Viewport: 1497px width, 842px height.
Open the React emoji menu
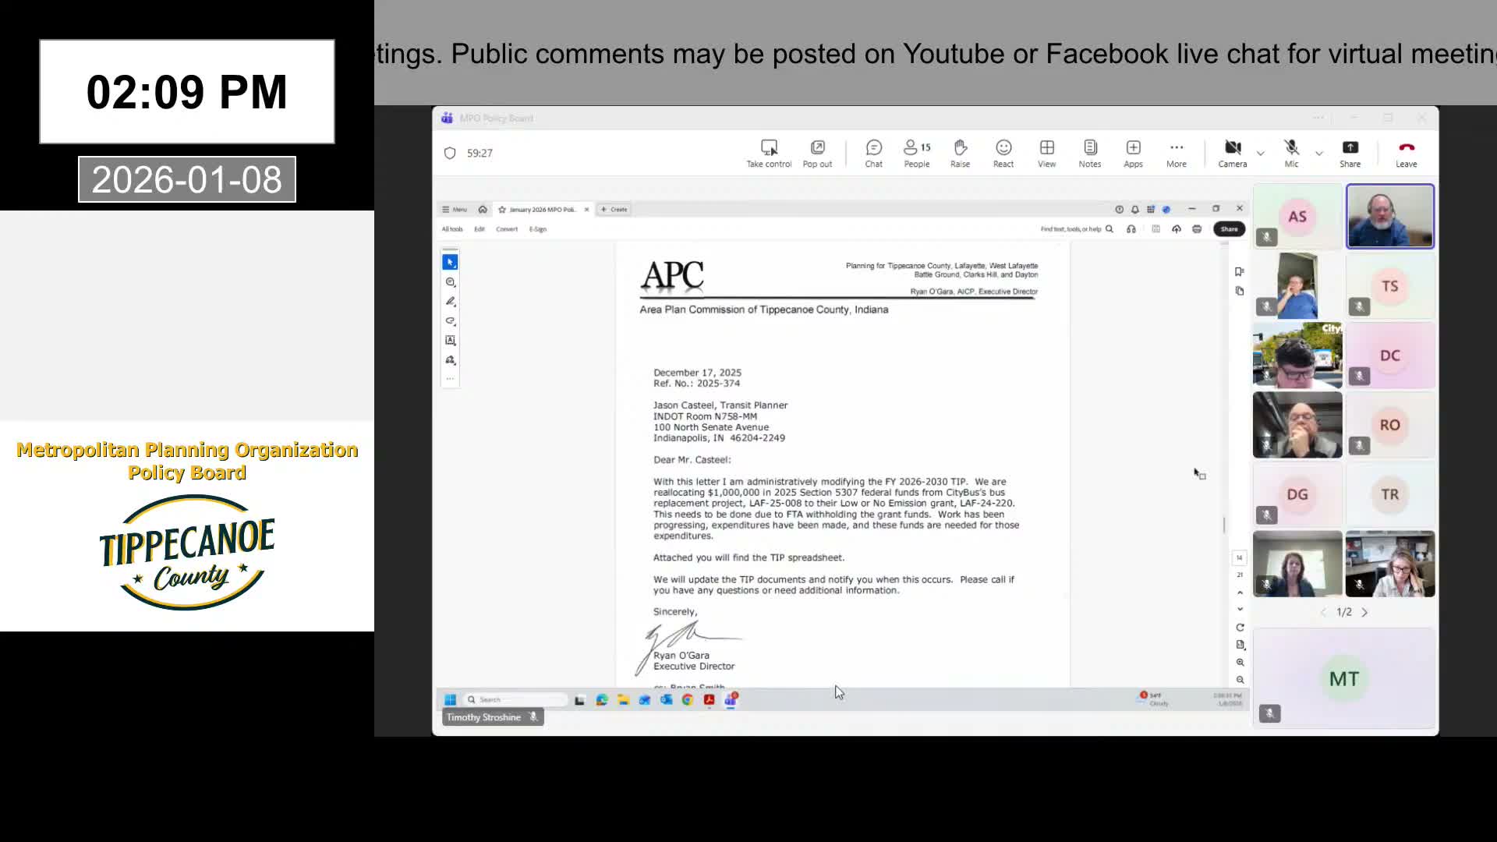1003,148
